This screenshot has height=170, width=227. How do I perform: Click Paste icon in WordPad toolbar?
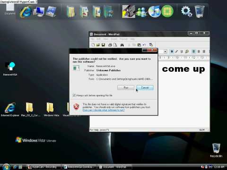tap(139, 45)
